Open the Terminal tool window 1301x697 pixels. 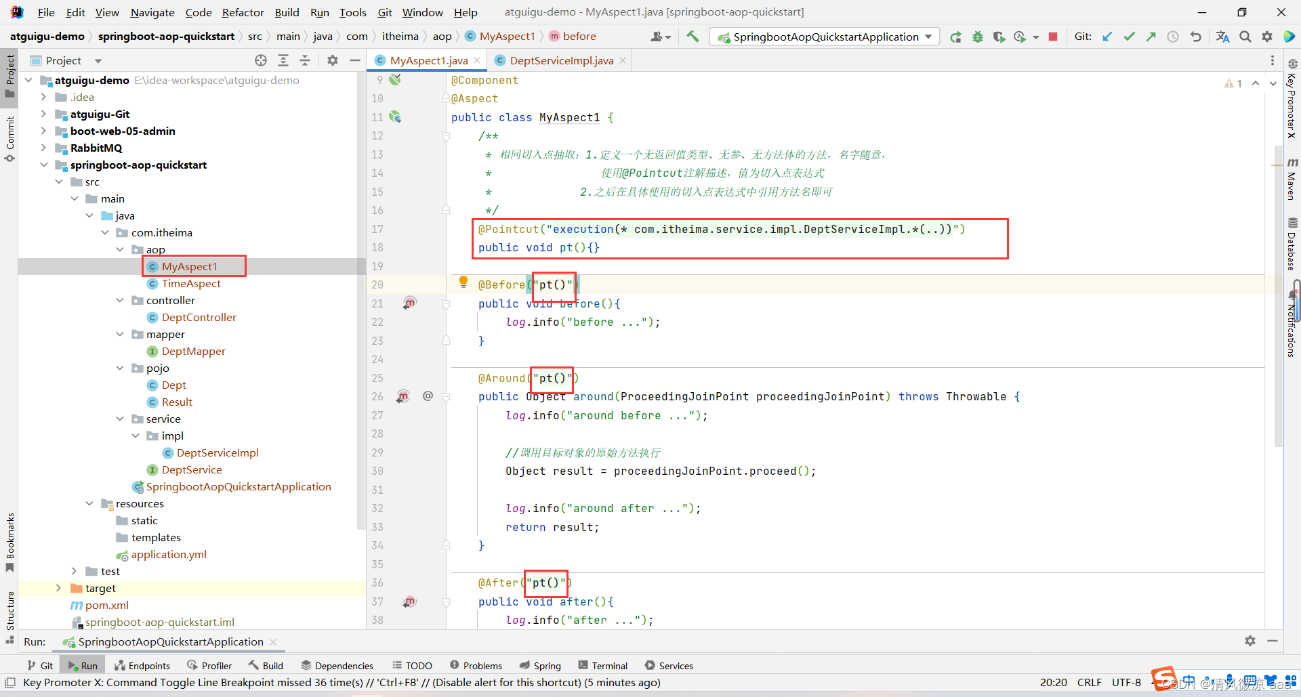(602, 666)
